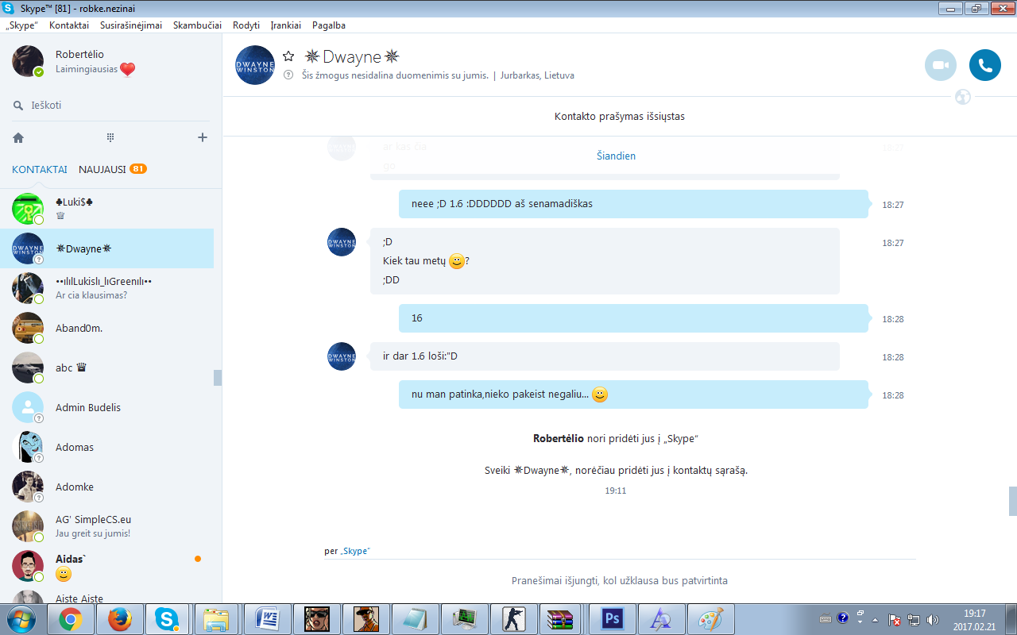Viewport: 1017px width, 635px height.
Task: Open the dial pad icon
Action: pos(110,137)
